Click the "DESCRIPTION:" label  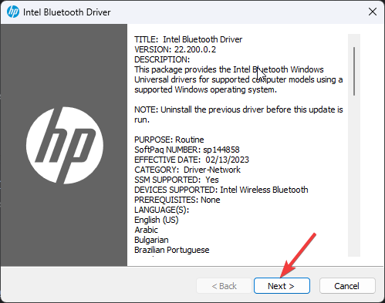click(162, 59)
